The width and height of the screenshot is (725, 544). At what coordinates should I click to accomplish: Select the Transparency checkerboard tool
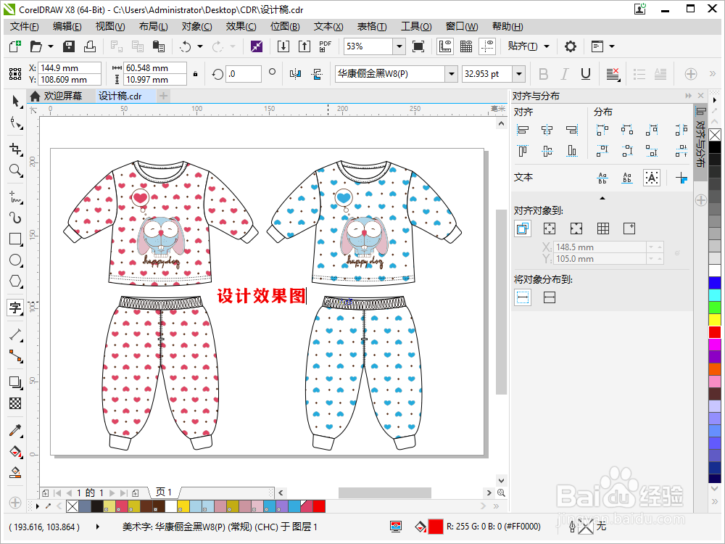(16, 403)
